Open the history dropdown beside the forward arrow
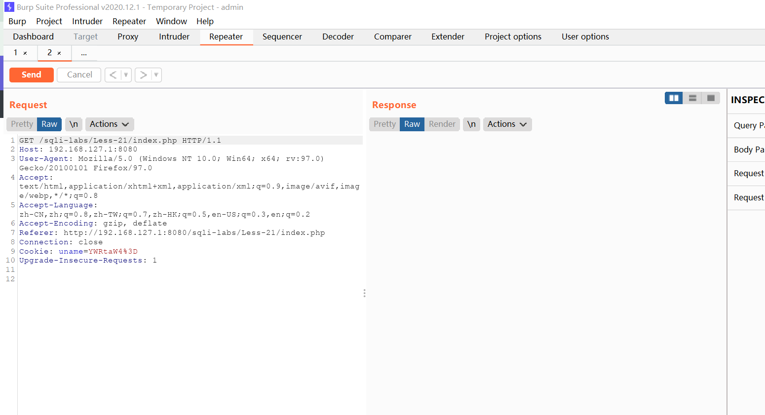This screenshot has width=765, height=415. (156, 75)
